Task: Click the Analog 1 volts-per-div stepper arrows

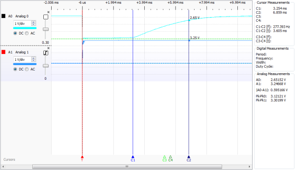Action: click(x=34, y=59)
